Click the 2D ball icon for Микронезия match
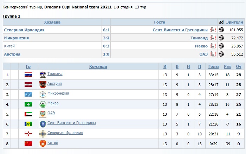The width and height of the screenshot is (246, 154). 221,38
